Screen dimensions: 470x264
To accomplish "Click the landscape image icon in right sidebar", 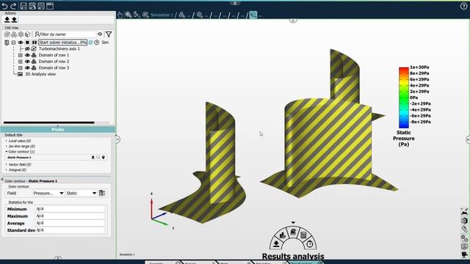I will click(464, 212).
